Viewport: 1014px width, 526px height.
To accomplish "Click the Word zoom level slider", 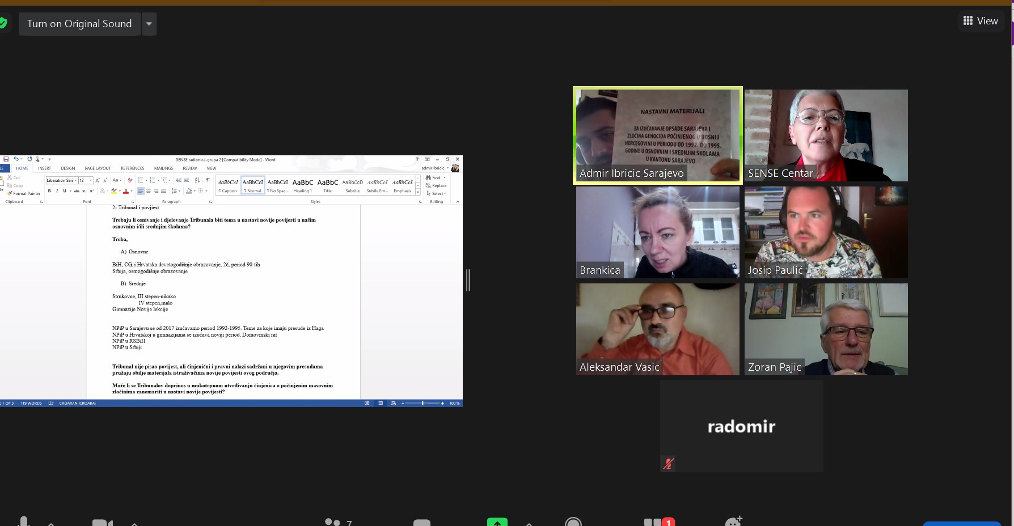I will click(422, 403).
